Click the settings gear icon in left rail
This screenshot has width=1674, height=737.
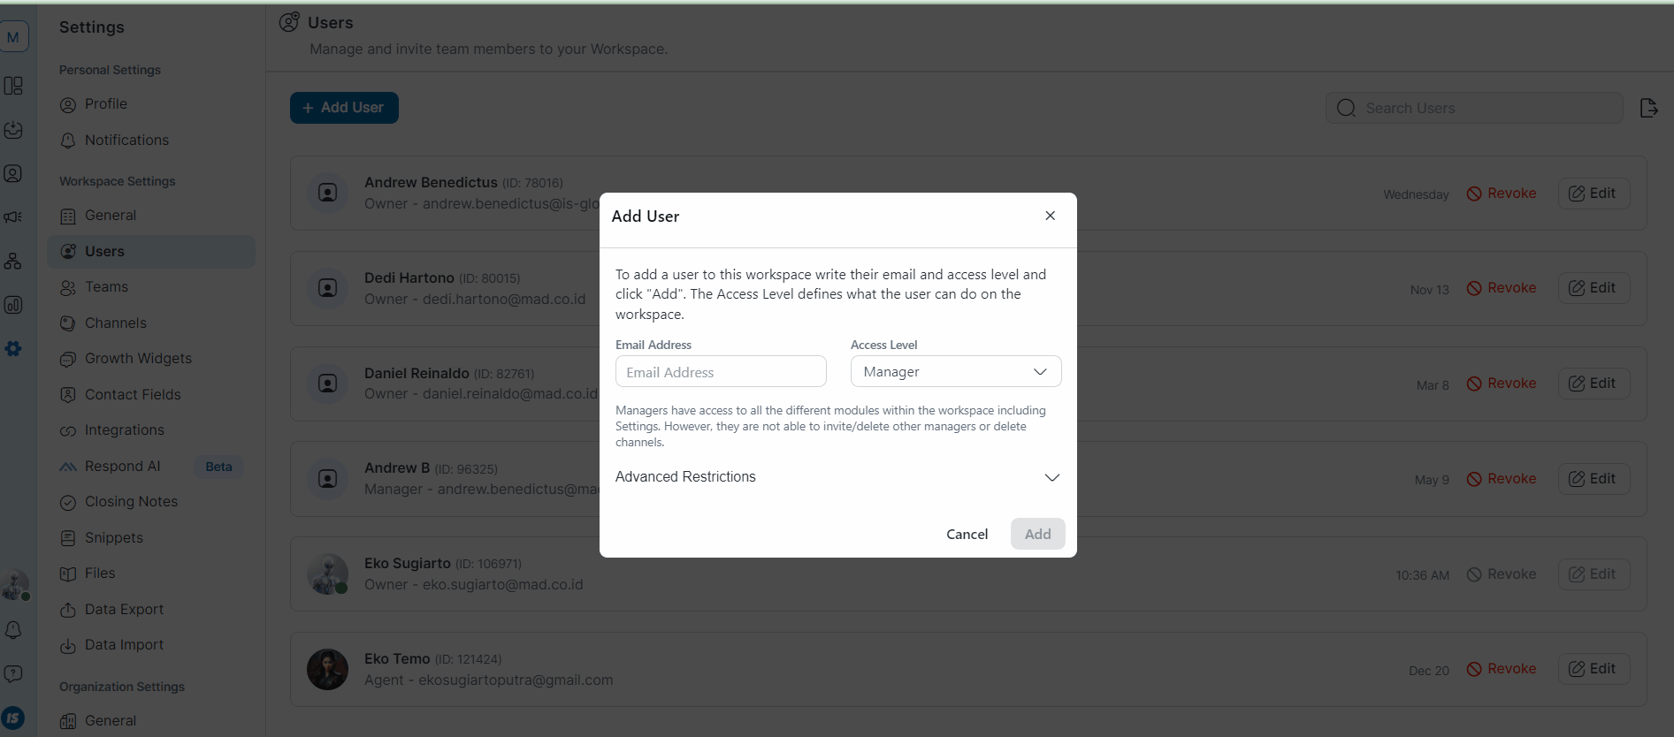pyautogui.click(x=13, y=349)
